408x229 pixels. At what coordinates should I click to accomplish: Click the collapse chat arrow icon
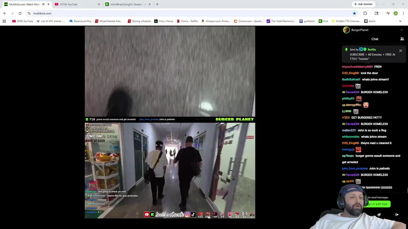[397, 215]
